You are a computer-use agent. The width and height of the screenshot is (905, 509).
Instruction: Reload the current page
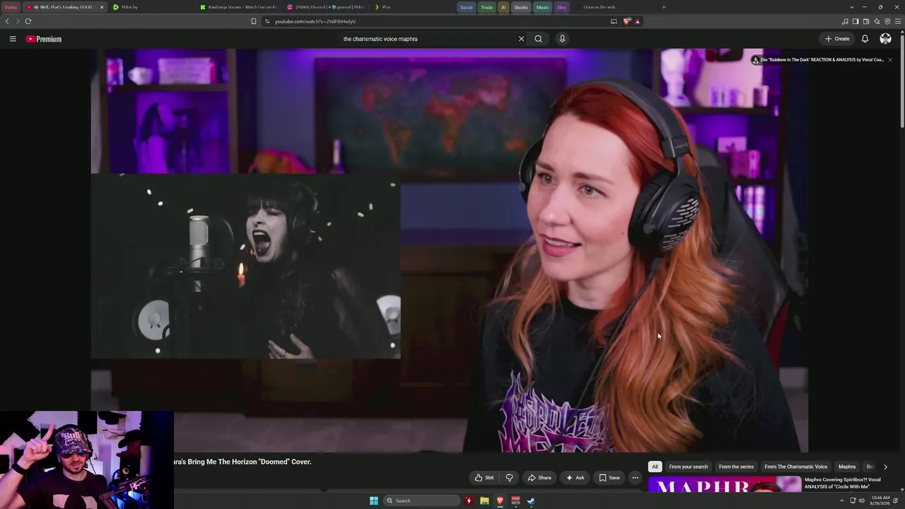tap(28, 21)
